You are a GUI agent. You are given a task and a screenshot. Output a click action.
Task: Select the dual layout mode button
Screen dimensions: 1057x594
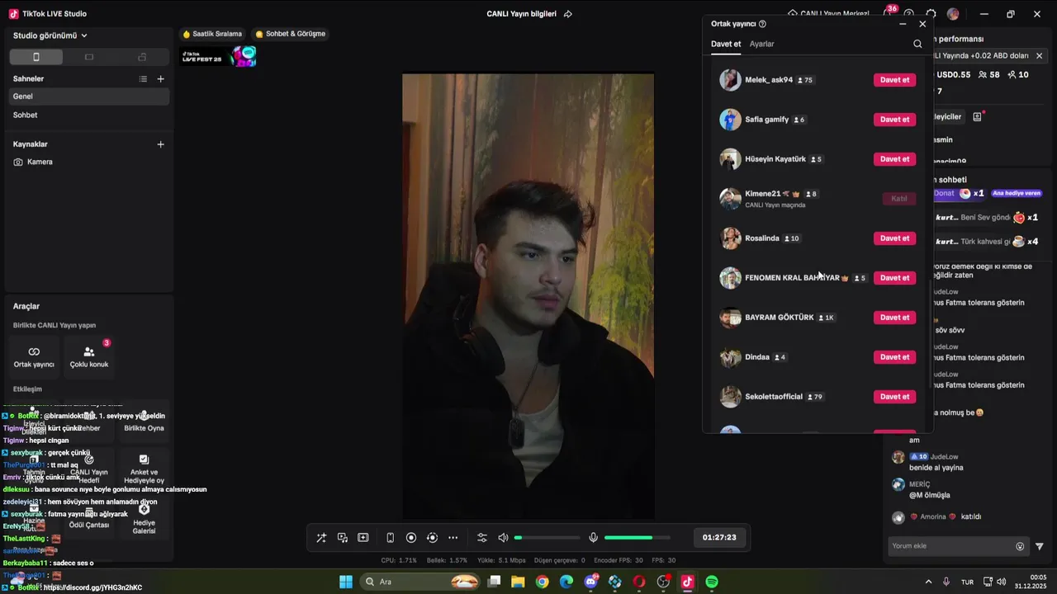click(x=142, y=57)
